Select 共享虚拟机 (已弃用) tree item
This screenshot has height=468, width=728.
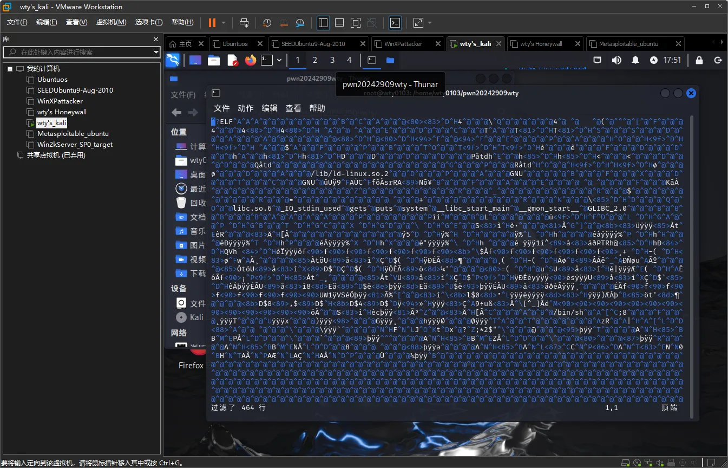click(x=56, y=155)
